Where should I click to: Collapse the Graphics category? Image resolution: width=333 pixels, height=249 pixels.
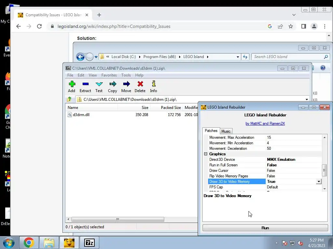click(206, 154)
